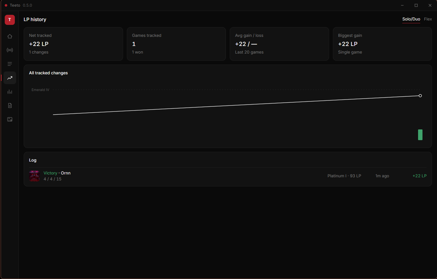This screenshot has height=279, width=437.
Task: Click the Emerald IV chart axis label
Action: 40,90
